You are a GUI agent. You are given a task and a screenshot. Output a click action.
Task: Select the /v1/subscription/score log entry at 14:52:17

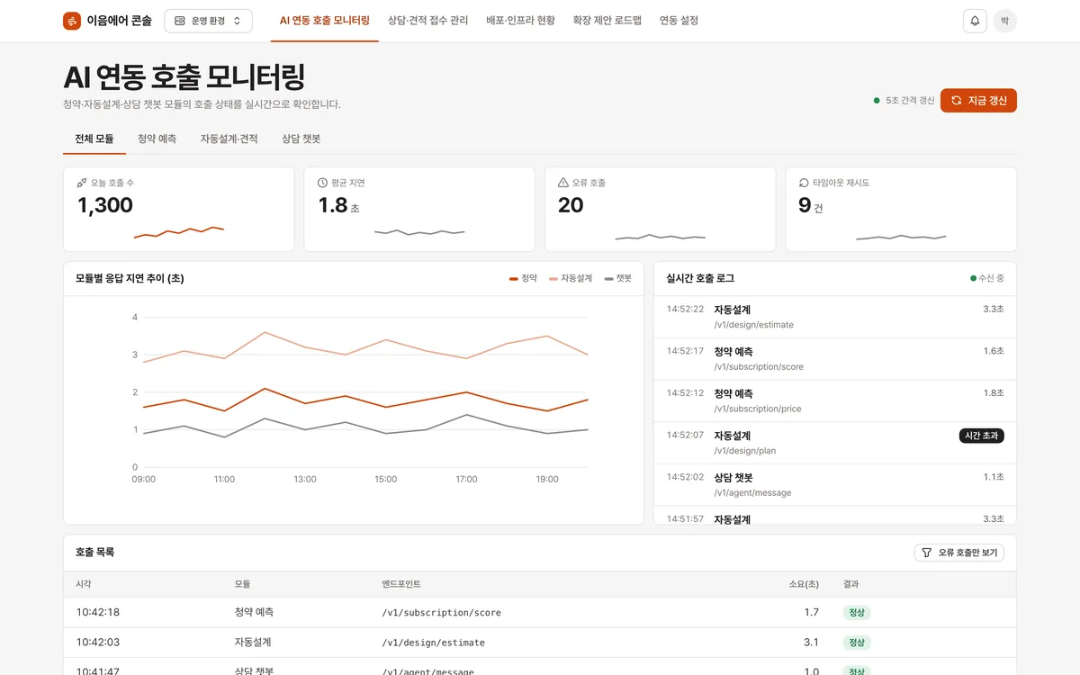click(835, 359)
